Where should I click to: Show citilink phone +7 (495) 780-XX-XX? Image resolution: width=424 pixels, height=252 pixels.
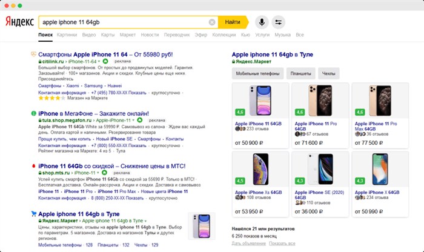click(x=119, y=93)
